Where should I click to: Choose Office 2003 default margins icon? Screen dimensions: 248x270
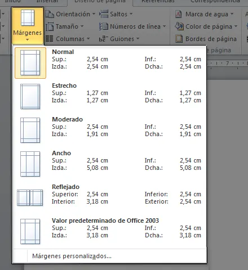coord(30,232)
